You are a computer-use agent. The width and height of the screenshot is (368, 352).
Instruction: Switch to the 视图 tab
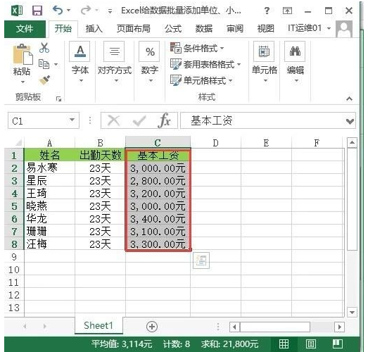tap(266, 29)
